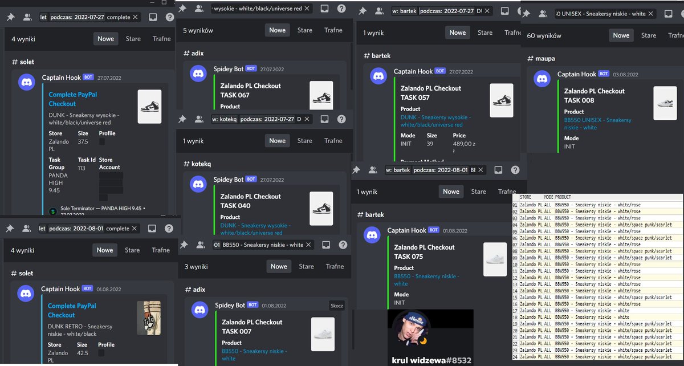Select Stare tab in '60 wyników' panel

pyautogui.click(x=649, y=35)
